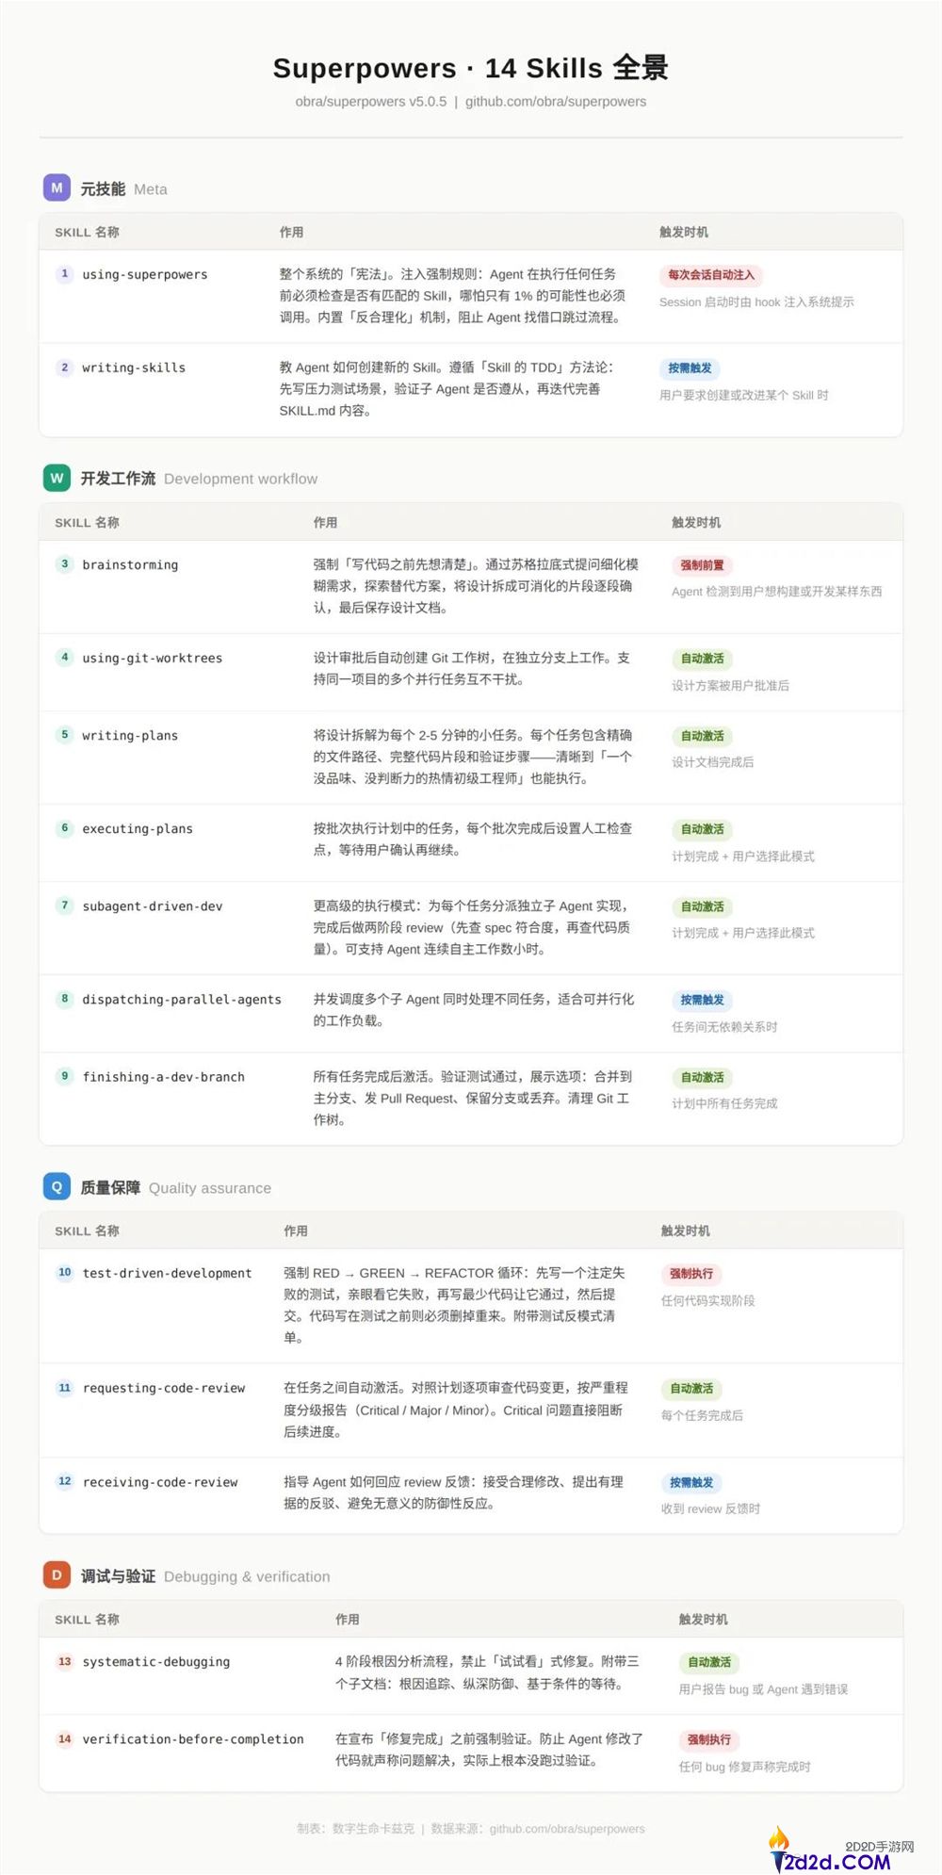Click 自动激活 tag in requesting-code-review row
The width and height of the screenshot is (942, 1875).
pos(691,1389)
